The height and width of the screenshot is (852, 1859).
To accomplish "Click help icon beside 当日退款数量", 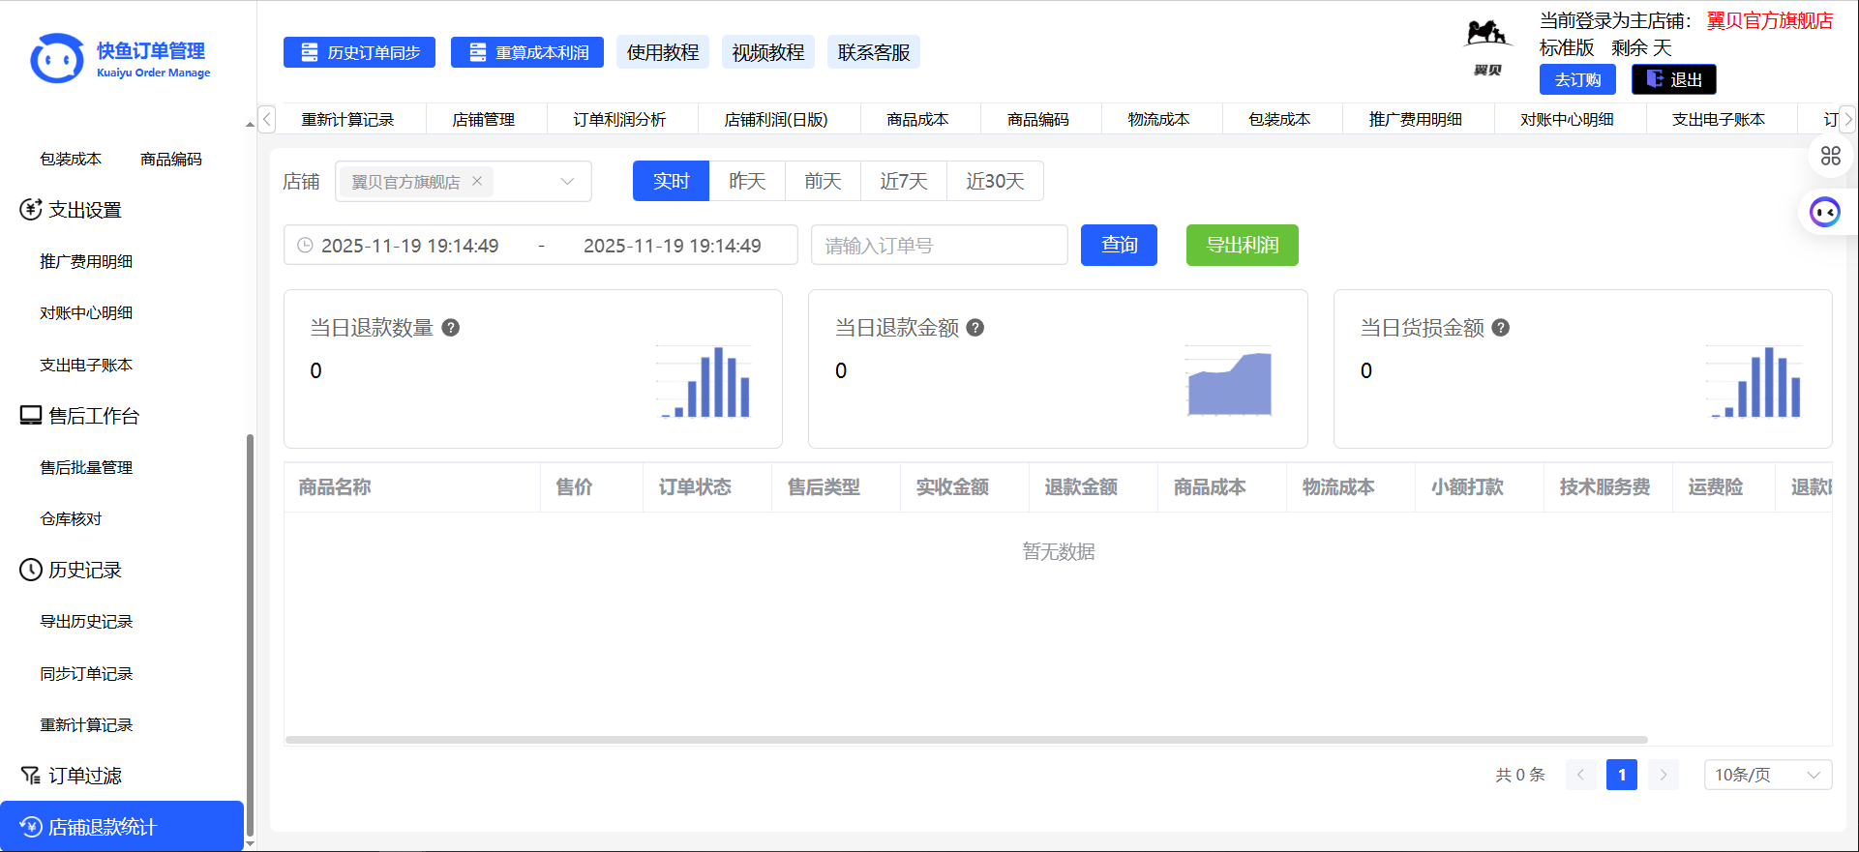I will [450, 328].
